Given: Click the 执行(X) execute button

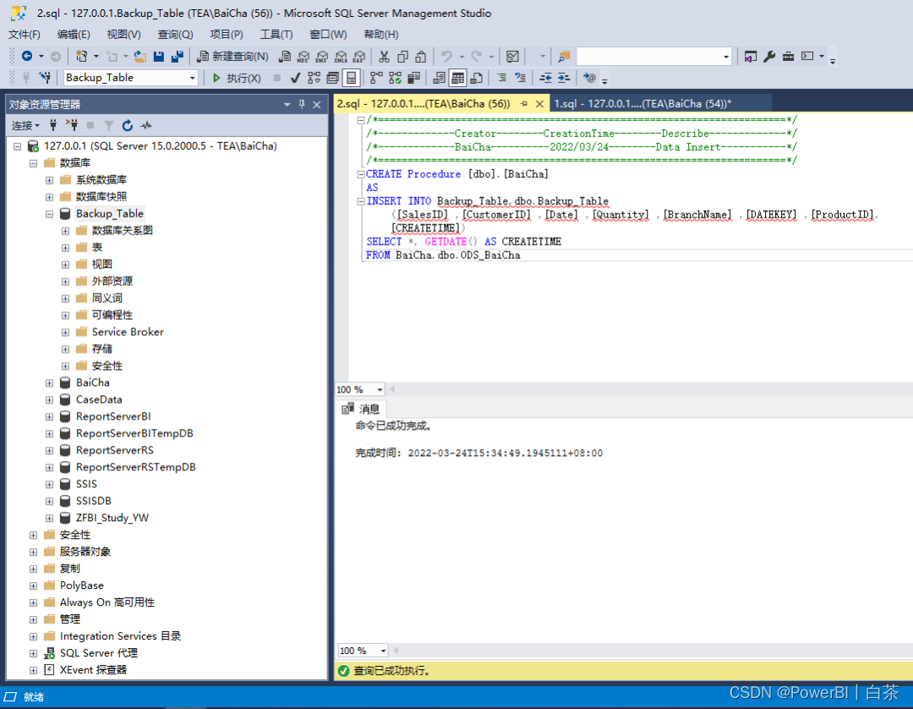Looking at the screenshot, I should pos(237,78).
